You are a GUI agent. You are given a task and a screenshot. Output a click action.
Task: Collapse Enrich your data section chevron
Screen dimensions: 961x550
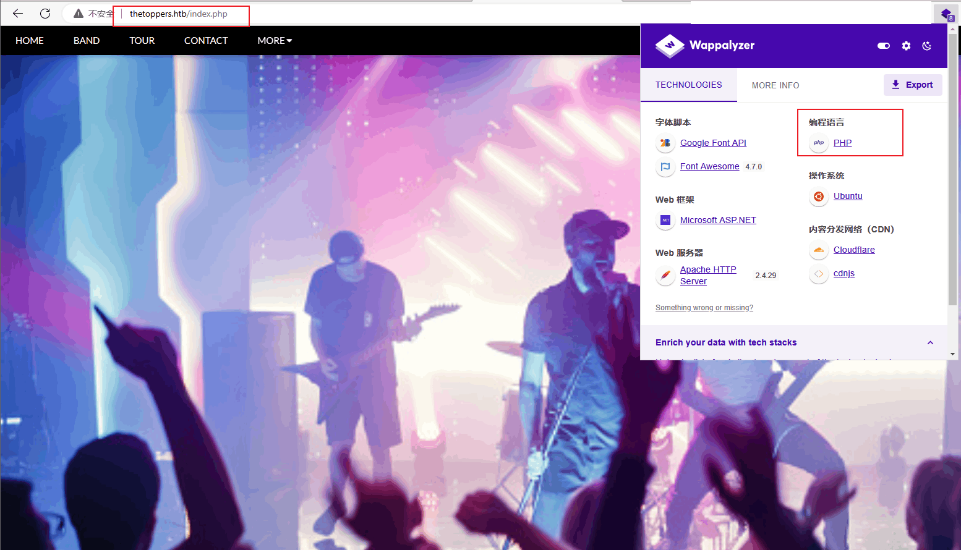click(930, 343)
